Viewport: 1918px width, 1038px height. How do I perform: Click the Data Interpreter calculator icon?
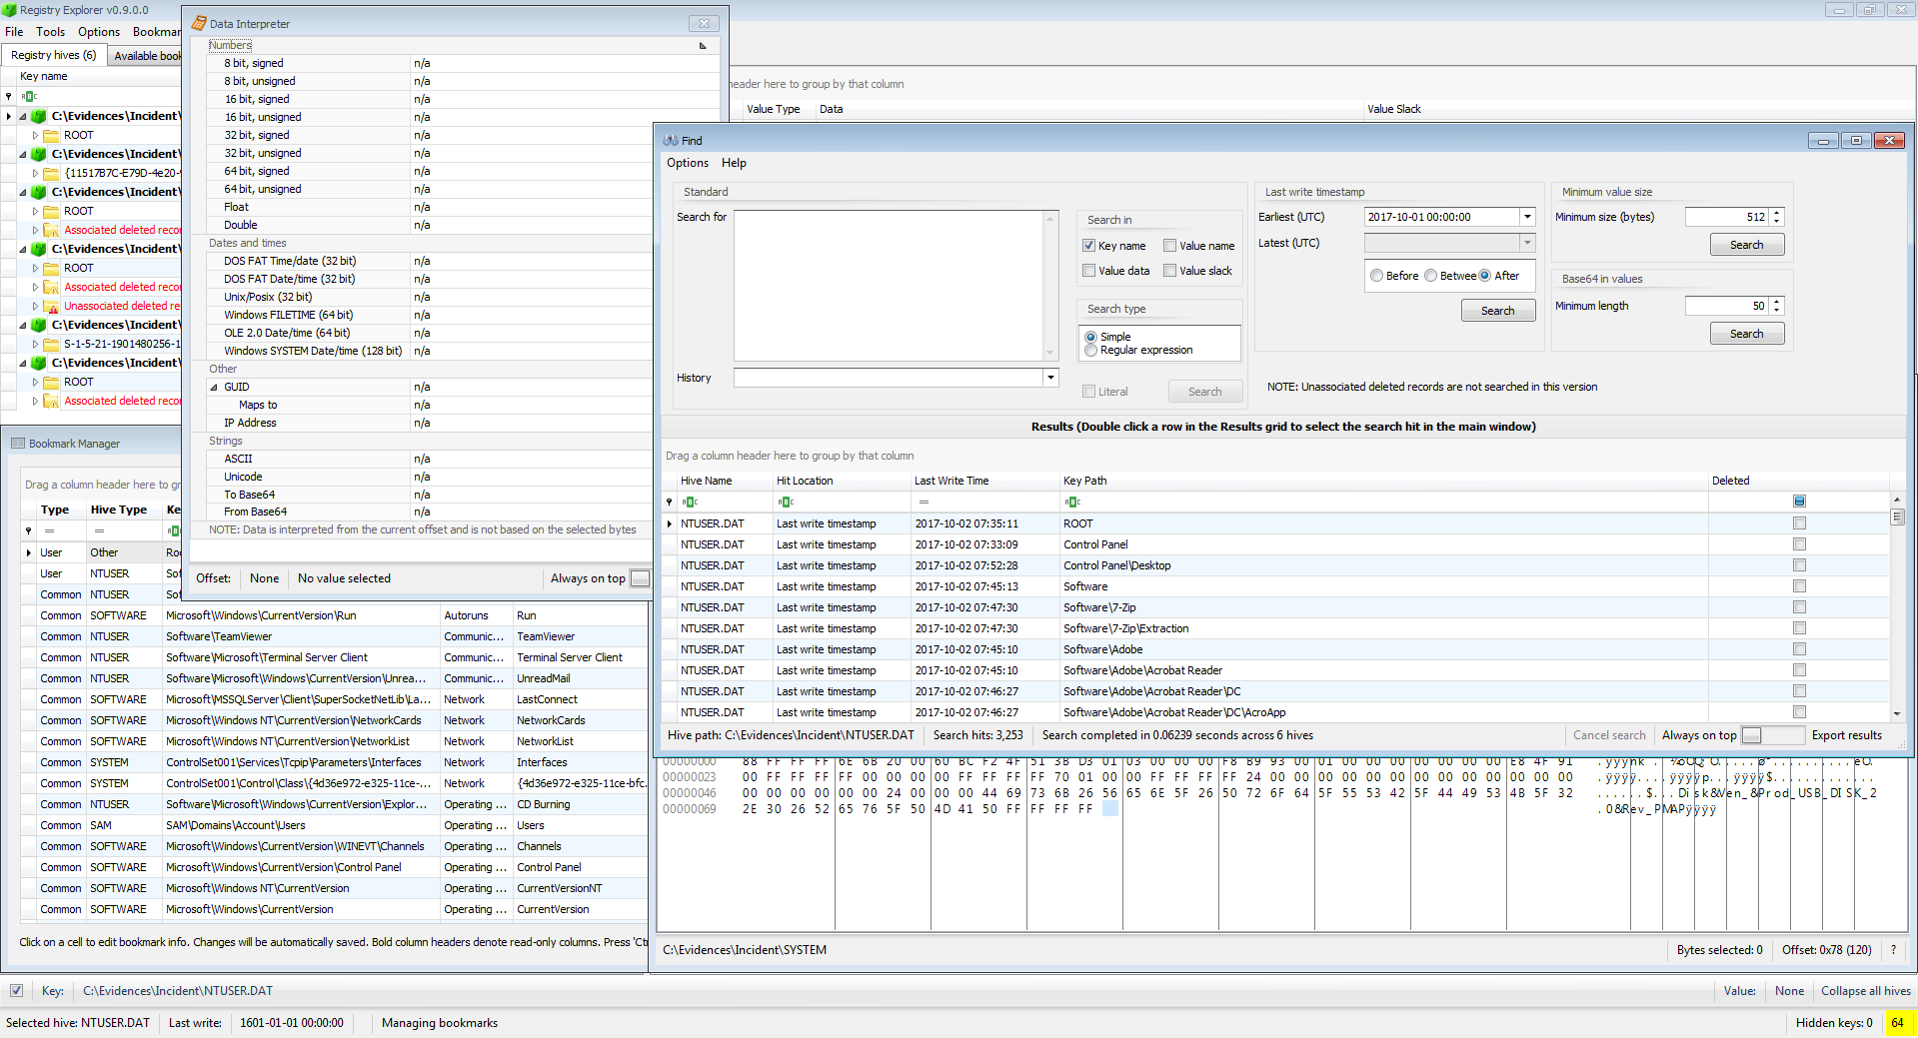tap(199, 23)
